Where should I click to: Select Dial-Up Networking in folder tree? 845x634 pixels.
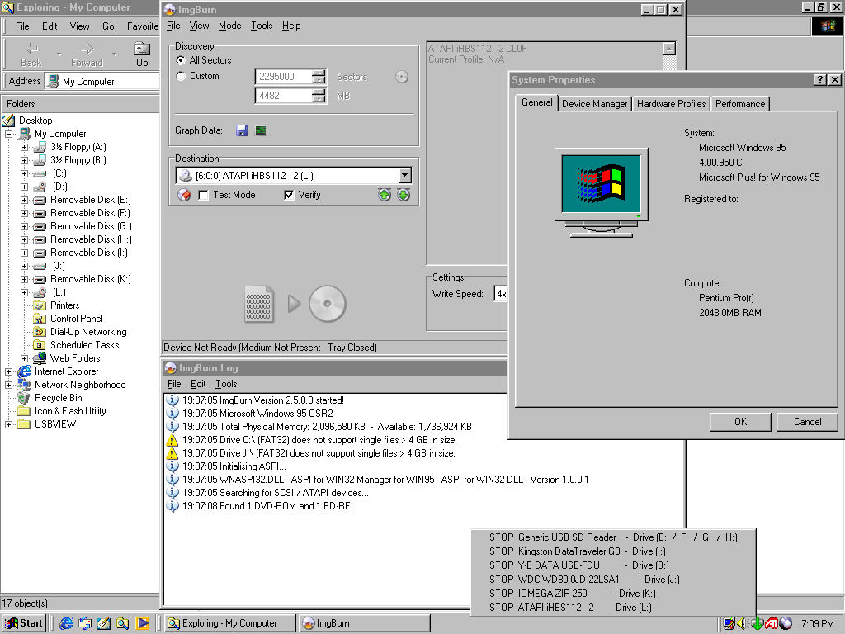[x=88, y=332]
